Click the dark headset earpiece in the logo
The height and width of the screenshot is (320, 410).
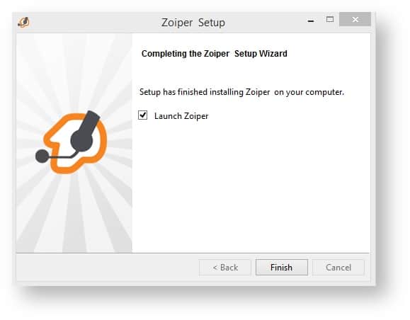tap(81, 140)
